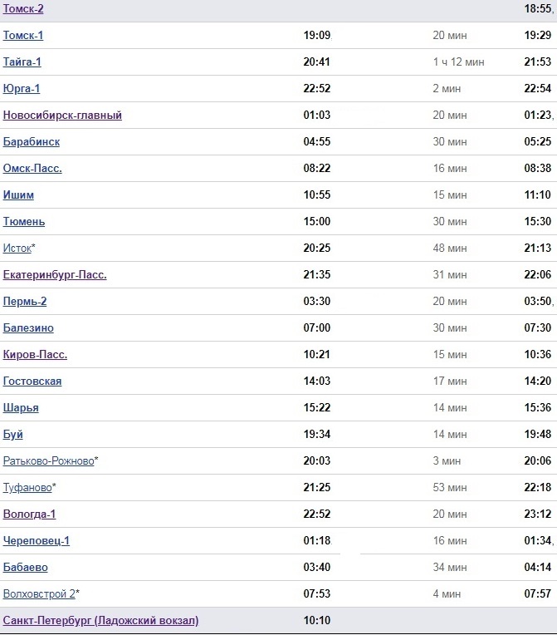Click the Киров-Пасс. station link
Image resolution: width=557 pixels, height=635 pixels.
click(x=35, y=355)
